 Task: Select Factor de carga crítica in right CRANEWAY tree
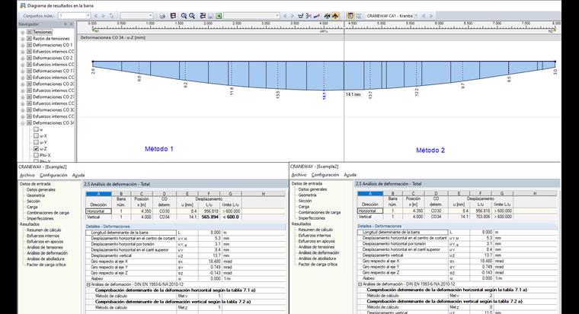pyautogui.click(x=318, y=265)
